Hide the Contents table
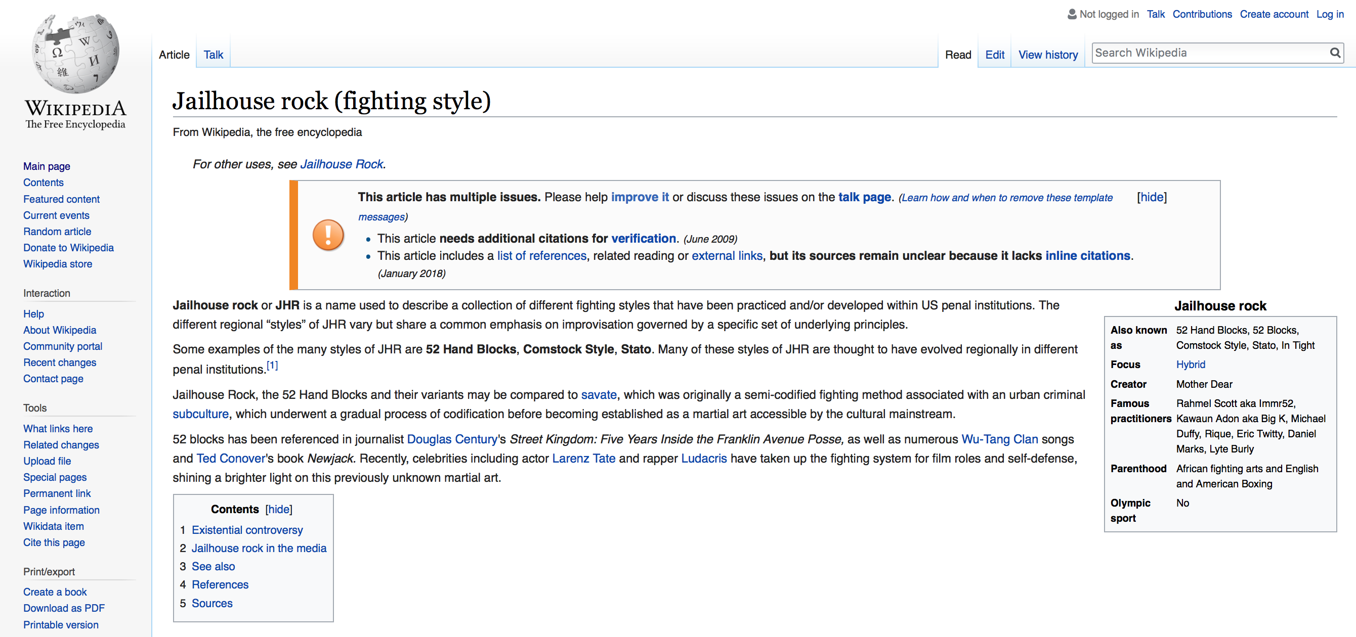 [278, 509]
